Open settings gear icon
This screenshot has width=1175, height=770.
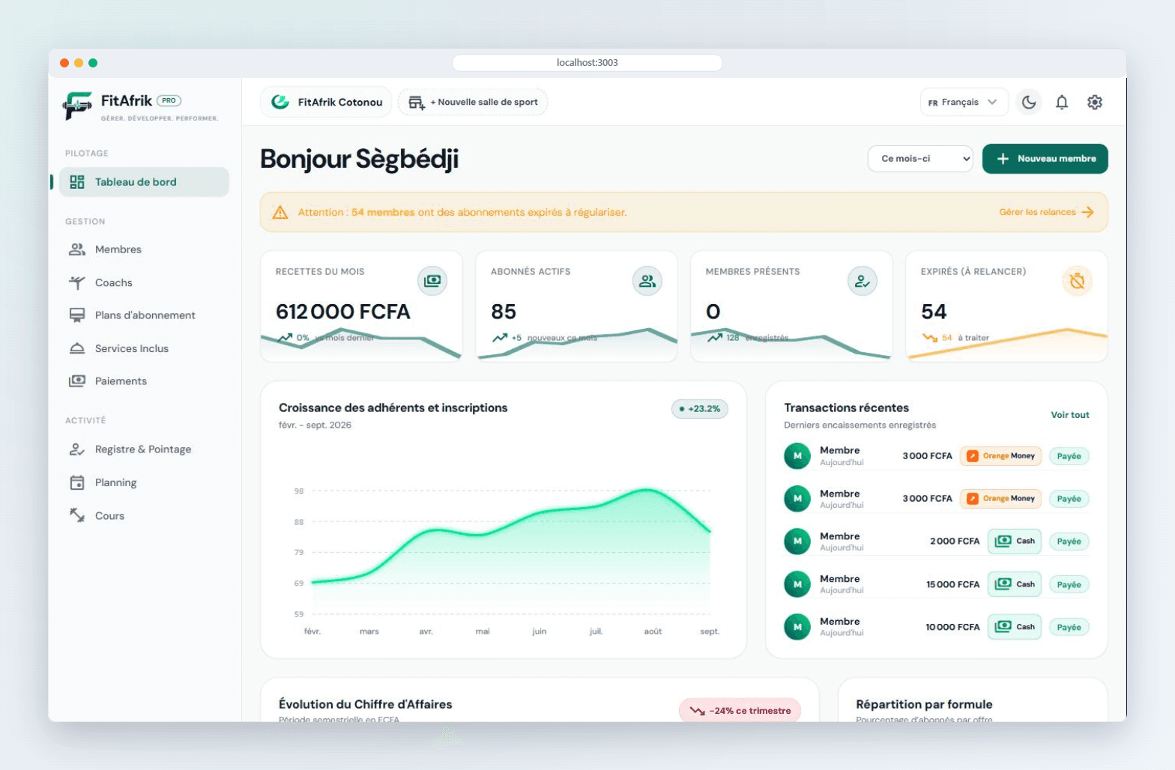pos(1095,102)
